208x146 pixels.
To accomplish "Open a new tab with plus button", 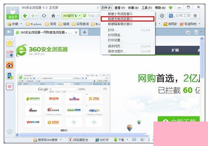I will [85, 32].
